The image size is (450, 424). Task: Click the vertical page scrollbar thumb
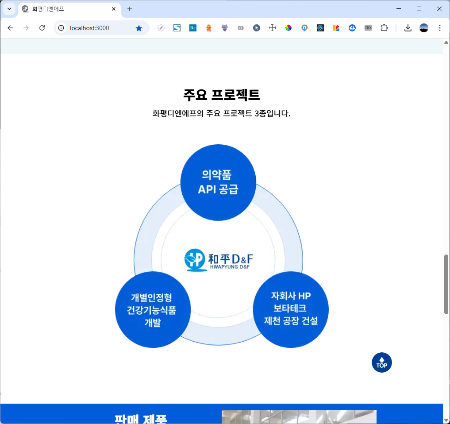point(446,284)
